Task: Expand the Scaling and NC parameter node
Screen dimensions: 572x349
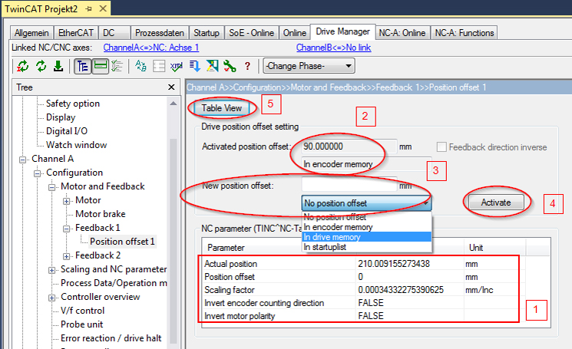Action: (x=51, y=270)
